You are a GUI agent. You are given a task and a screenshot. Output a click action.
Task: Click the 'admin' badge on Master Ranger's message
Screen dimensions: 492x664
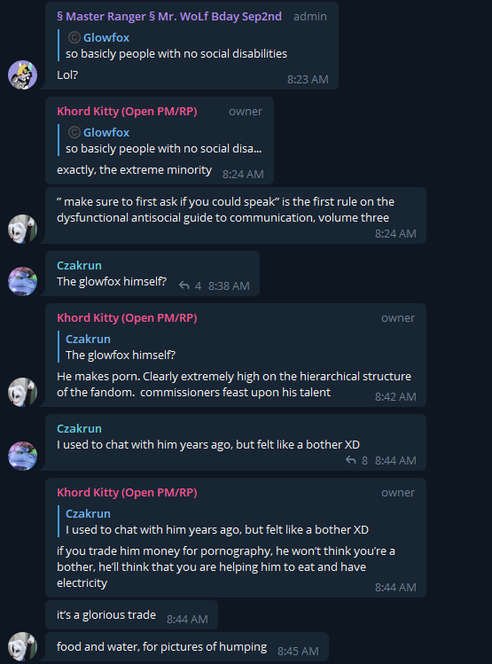310,17
